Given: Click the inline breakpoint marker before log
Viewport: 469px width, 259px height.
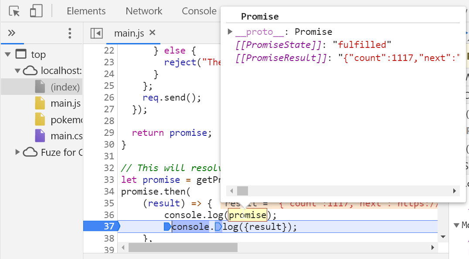Looking at the screenshot, I should [218, 227].
